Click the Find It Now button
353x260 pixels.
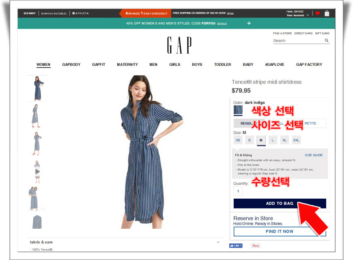click(280, 232)
